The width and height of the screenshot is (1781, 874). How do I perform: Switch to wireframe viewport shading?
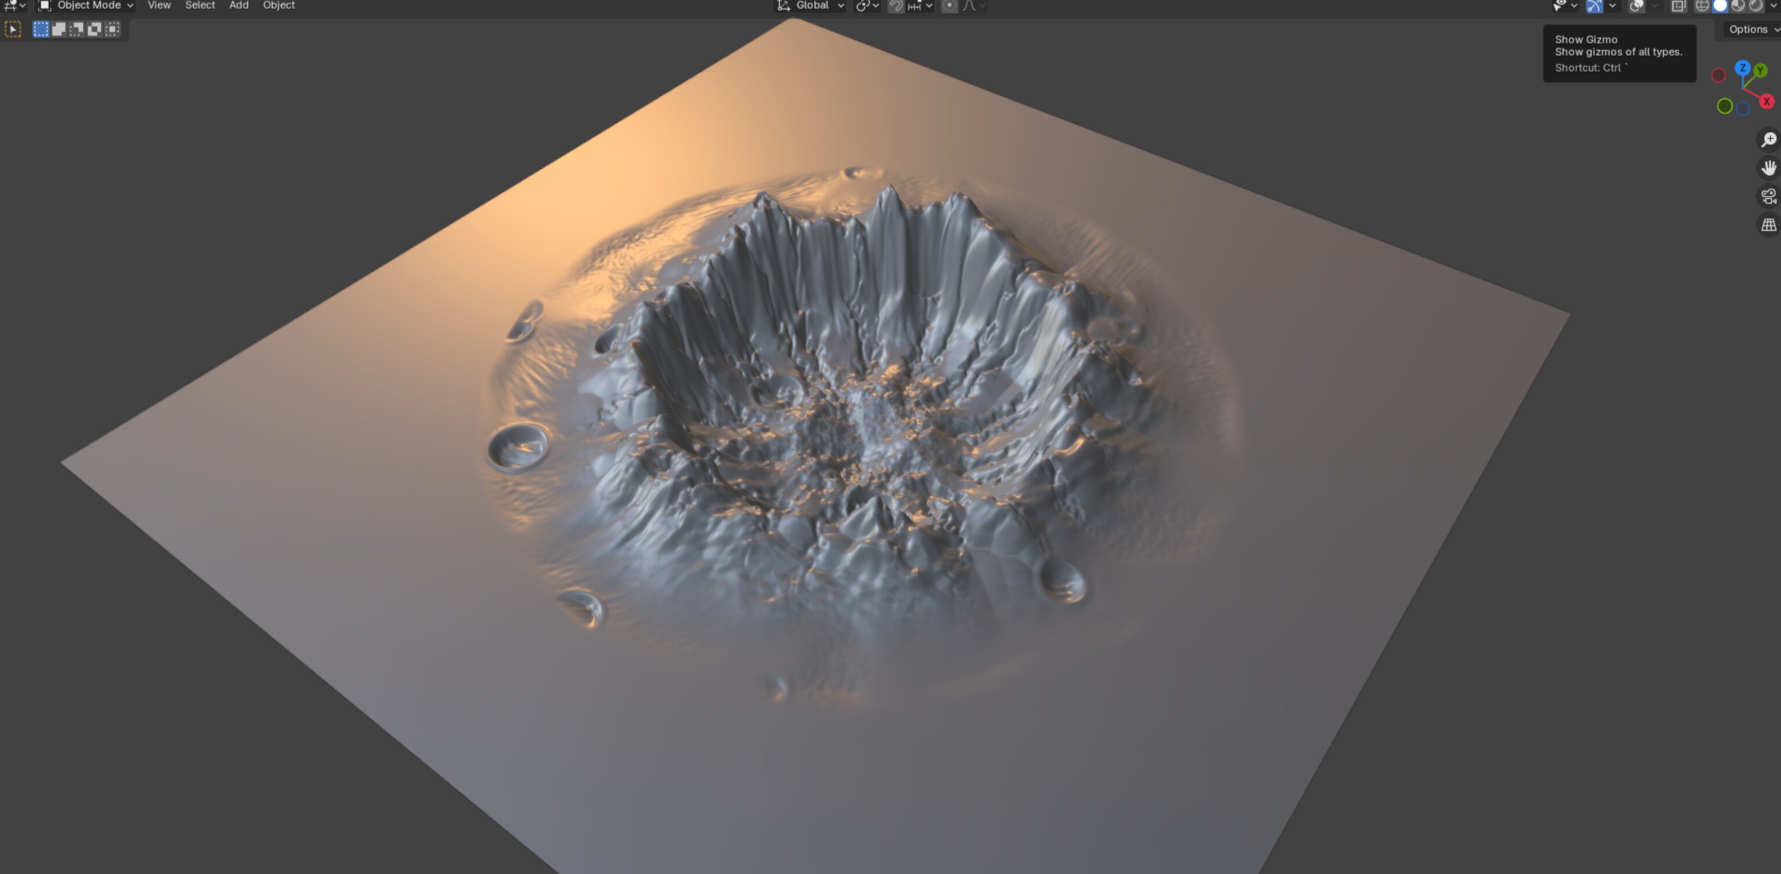pos(1702,6)
